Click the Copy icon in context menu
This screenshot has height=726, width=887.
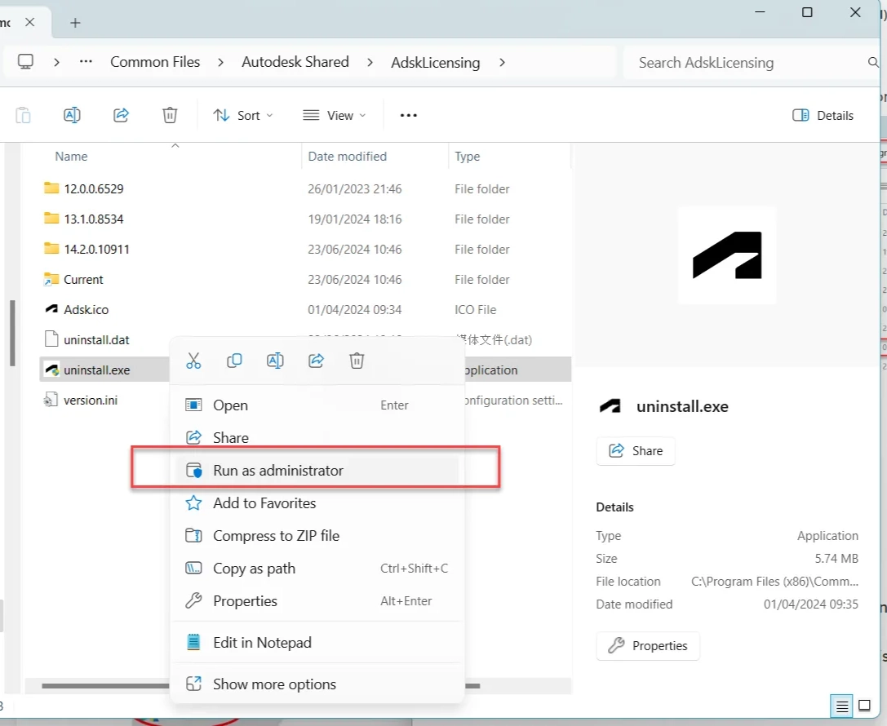pos(234,361)
